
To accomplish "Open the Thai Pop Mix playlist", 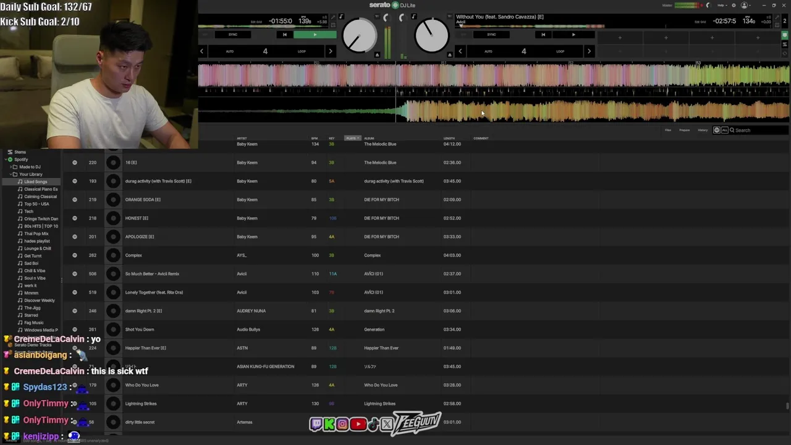I will pos(36,234).
